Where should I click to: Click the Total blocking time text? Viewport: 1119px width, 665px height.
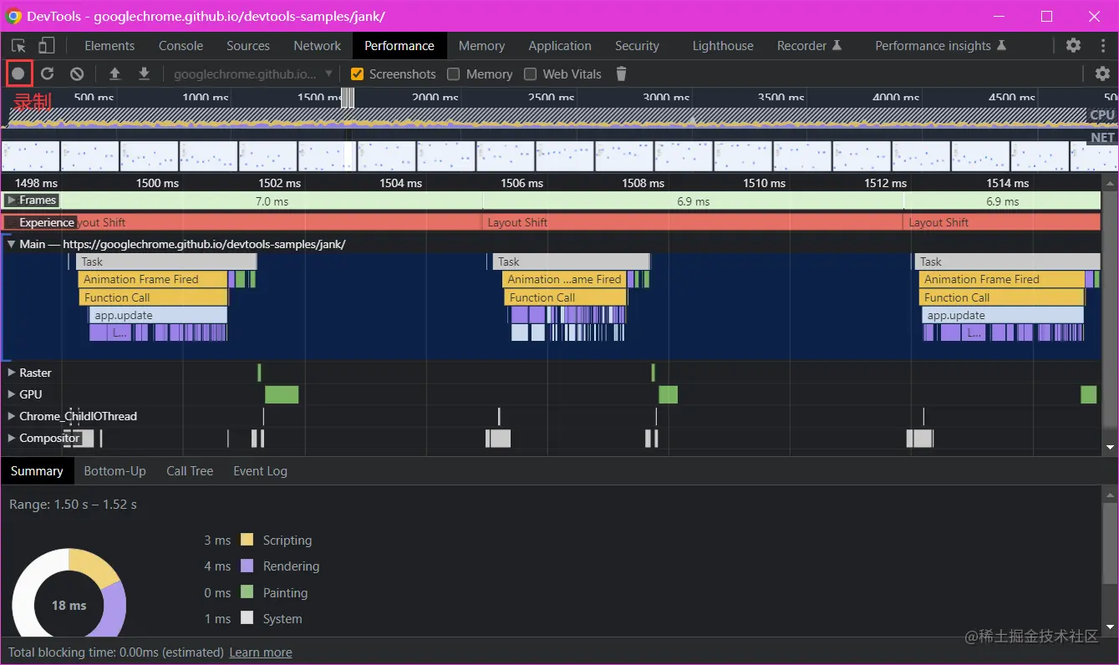click(116, 652)
